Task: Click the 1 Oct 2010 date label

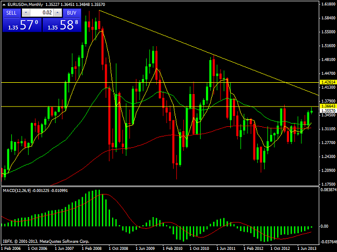Action: 199,248
